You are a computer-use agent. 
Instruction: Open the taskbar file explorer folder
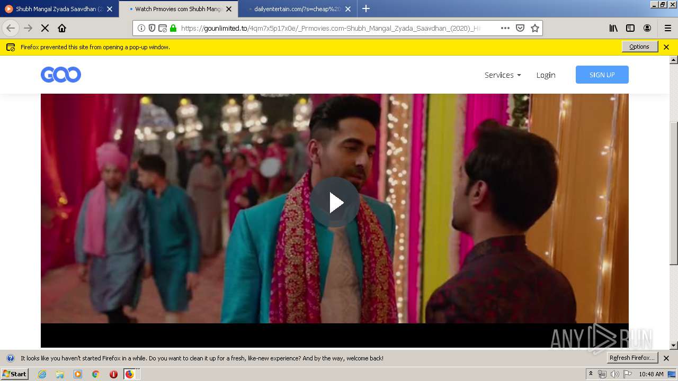pos(60,374)
